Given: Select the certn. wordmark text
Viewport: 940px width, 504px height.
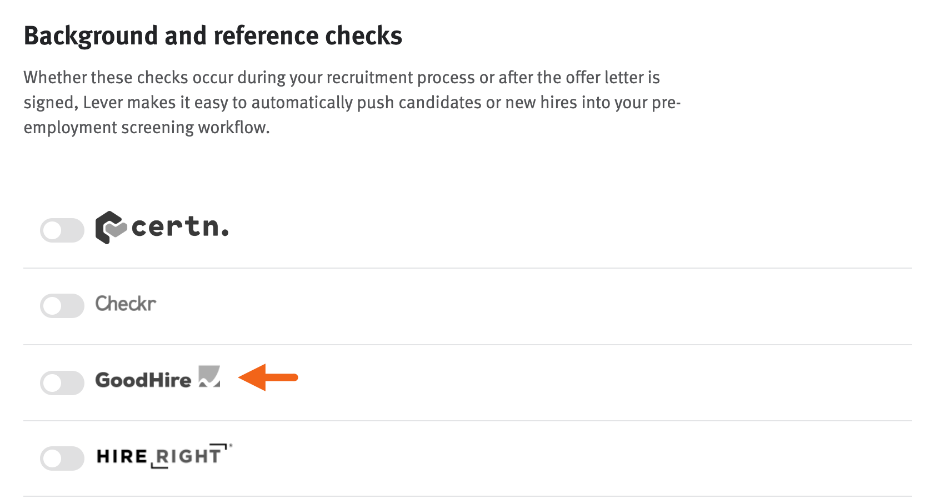Looking at the screenshot, I should [x=180, y=226].
